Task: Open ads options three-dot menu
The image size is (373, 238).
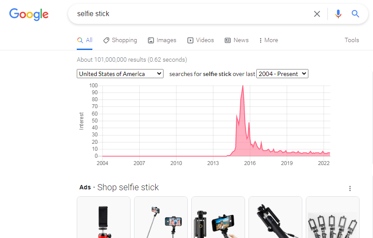Action: click(x=350, y=188)
